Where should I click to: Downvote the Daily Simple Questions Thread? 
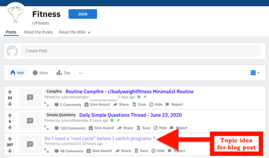10,127
